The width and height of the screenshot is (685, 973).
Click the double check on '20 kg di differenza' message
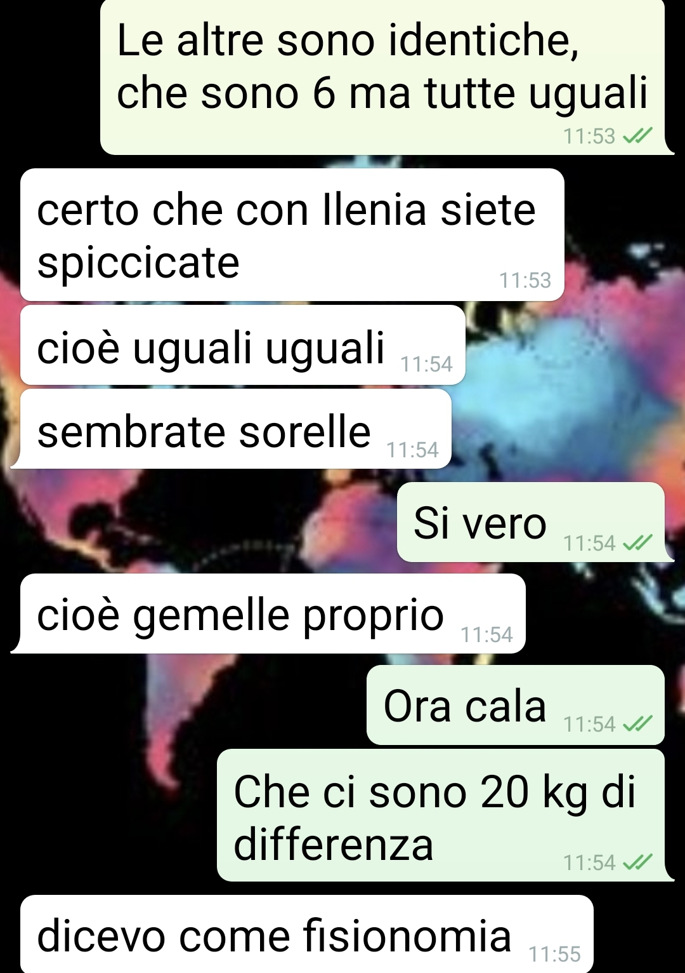coord(637,862)
